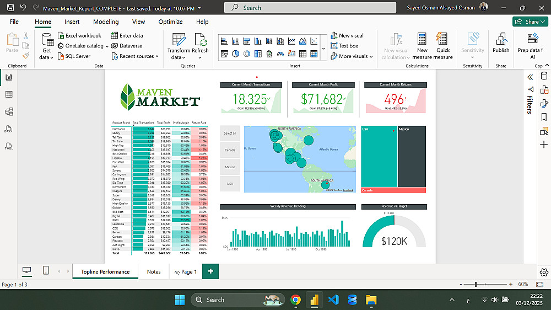This screenshot has width=551, height=310.
Task: Insert a donut chart visual
Action: (x=247, y=54)
